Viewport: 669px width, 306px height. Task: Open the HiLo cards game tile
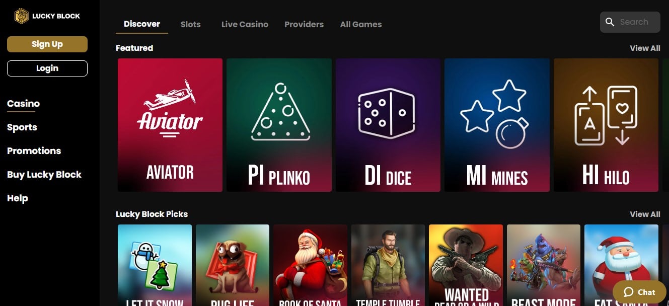[x=606, y=125]
